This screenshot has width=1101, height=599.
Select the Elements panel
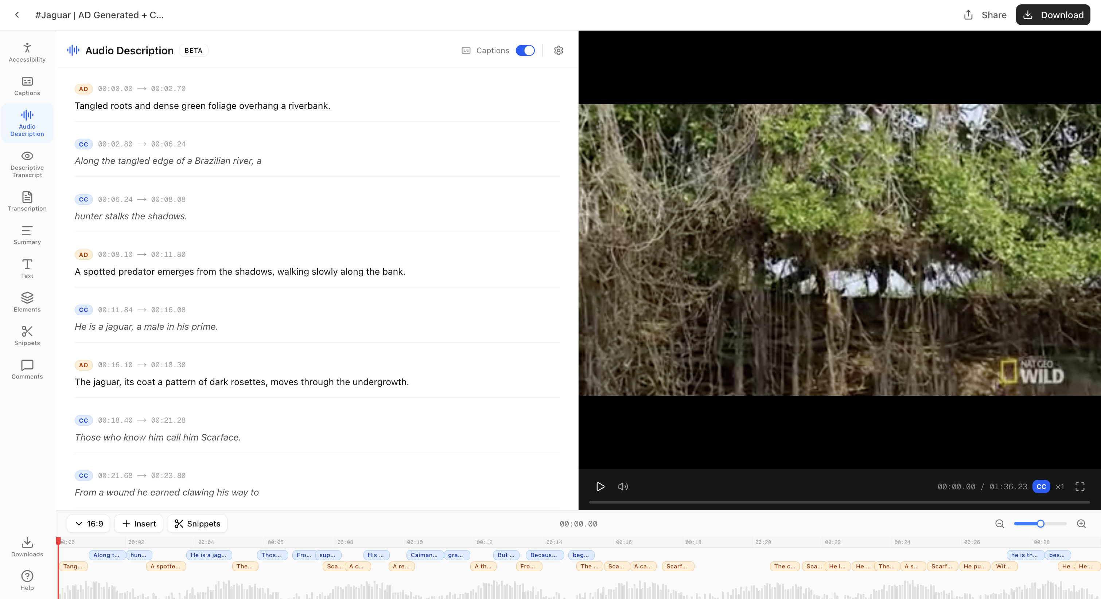click(x=27, y=302)
